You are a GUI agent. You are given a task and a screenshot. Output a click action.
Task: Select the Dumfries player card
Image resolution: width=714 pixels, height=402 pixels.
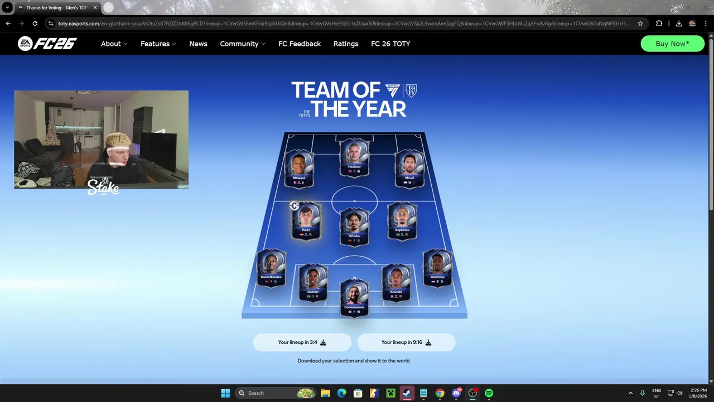(x=438, y=268)
